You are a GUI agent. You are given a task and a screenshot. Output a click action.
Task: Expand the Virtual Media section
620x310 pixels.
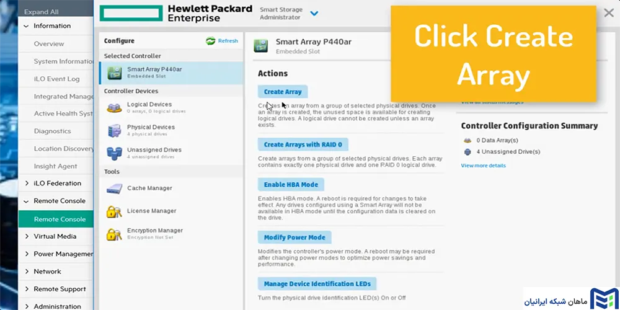point(27,236)
